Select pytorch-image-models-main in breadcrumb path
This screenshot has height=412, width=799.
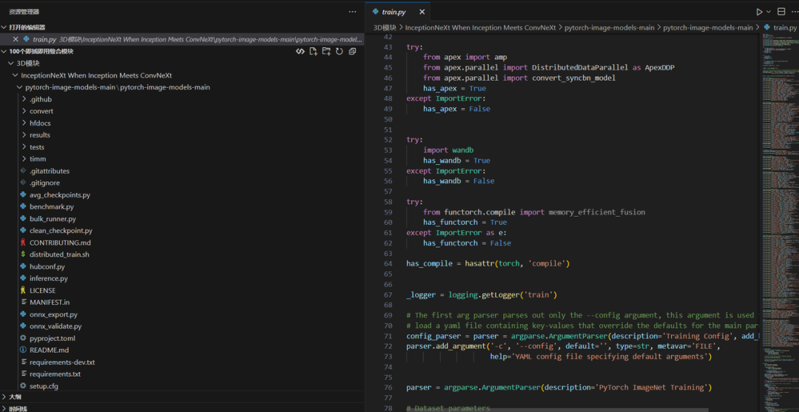pyautogui.click(x=609, y=27)
